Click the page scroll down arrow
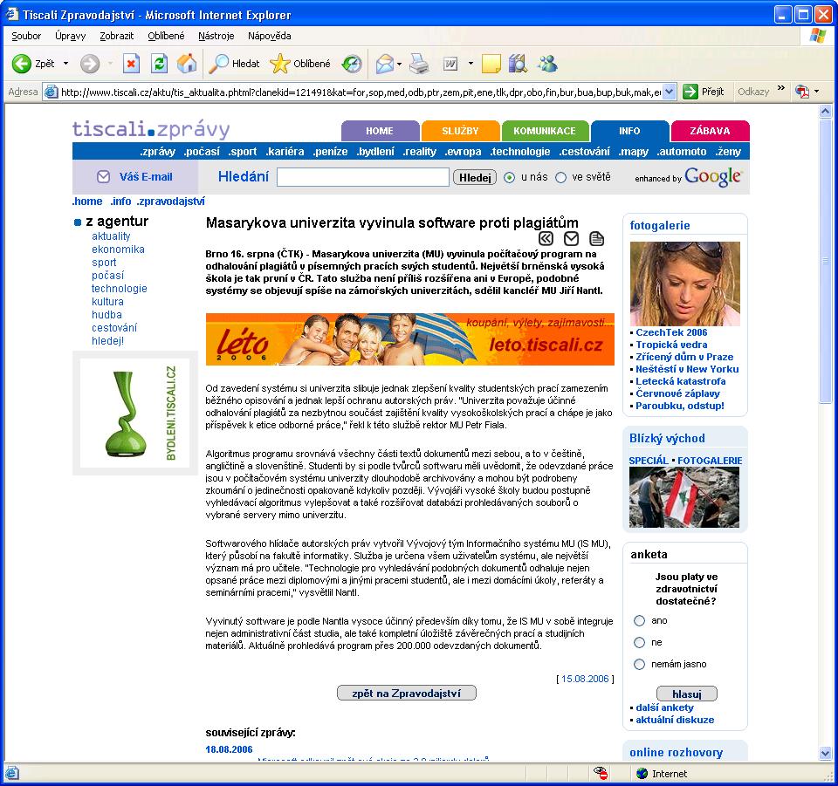The image size is (838, 786). pyautogui.click(x=825, y=753)
